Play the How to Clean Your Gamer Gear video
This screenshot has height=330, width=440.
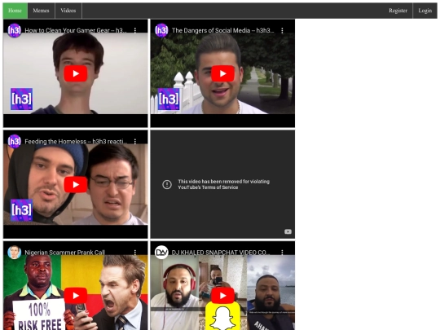click(76, 73)
